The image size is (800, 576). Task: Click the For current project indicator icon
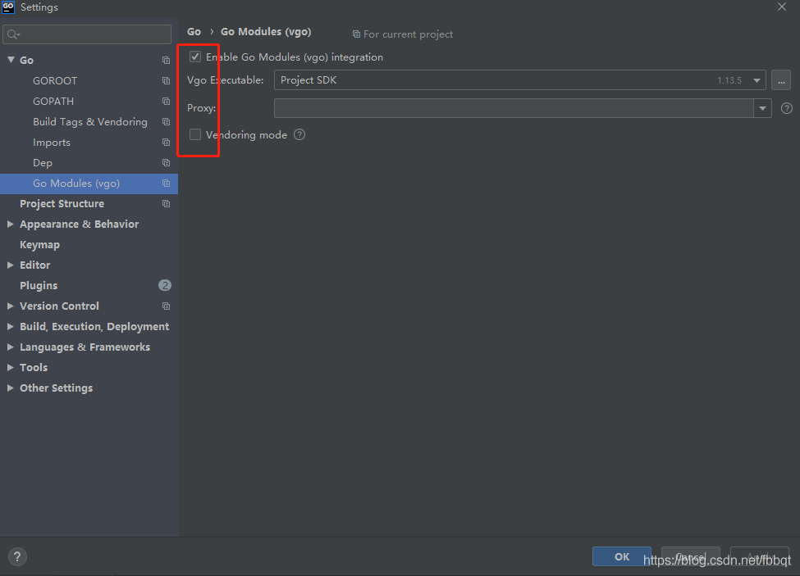356,34
